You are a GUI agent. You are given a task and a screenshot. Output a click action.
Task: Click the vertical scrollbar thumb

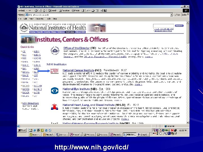click(x=187, y=33)
